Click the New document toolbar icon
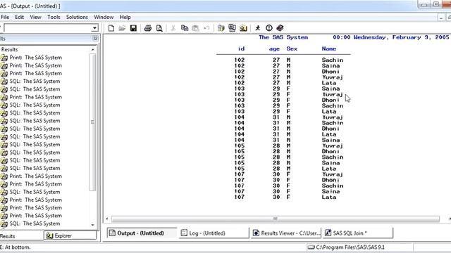The image size is (451, 253). [x=111, y=28]
